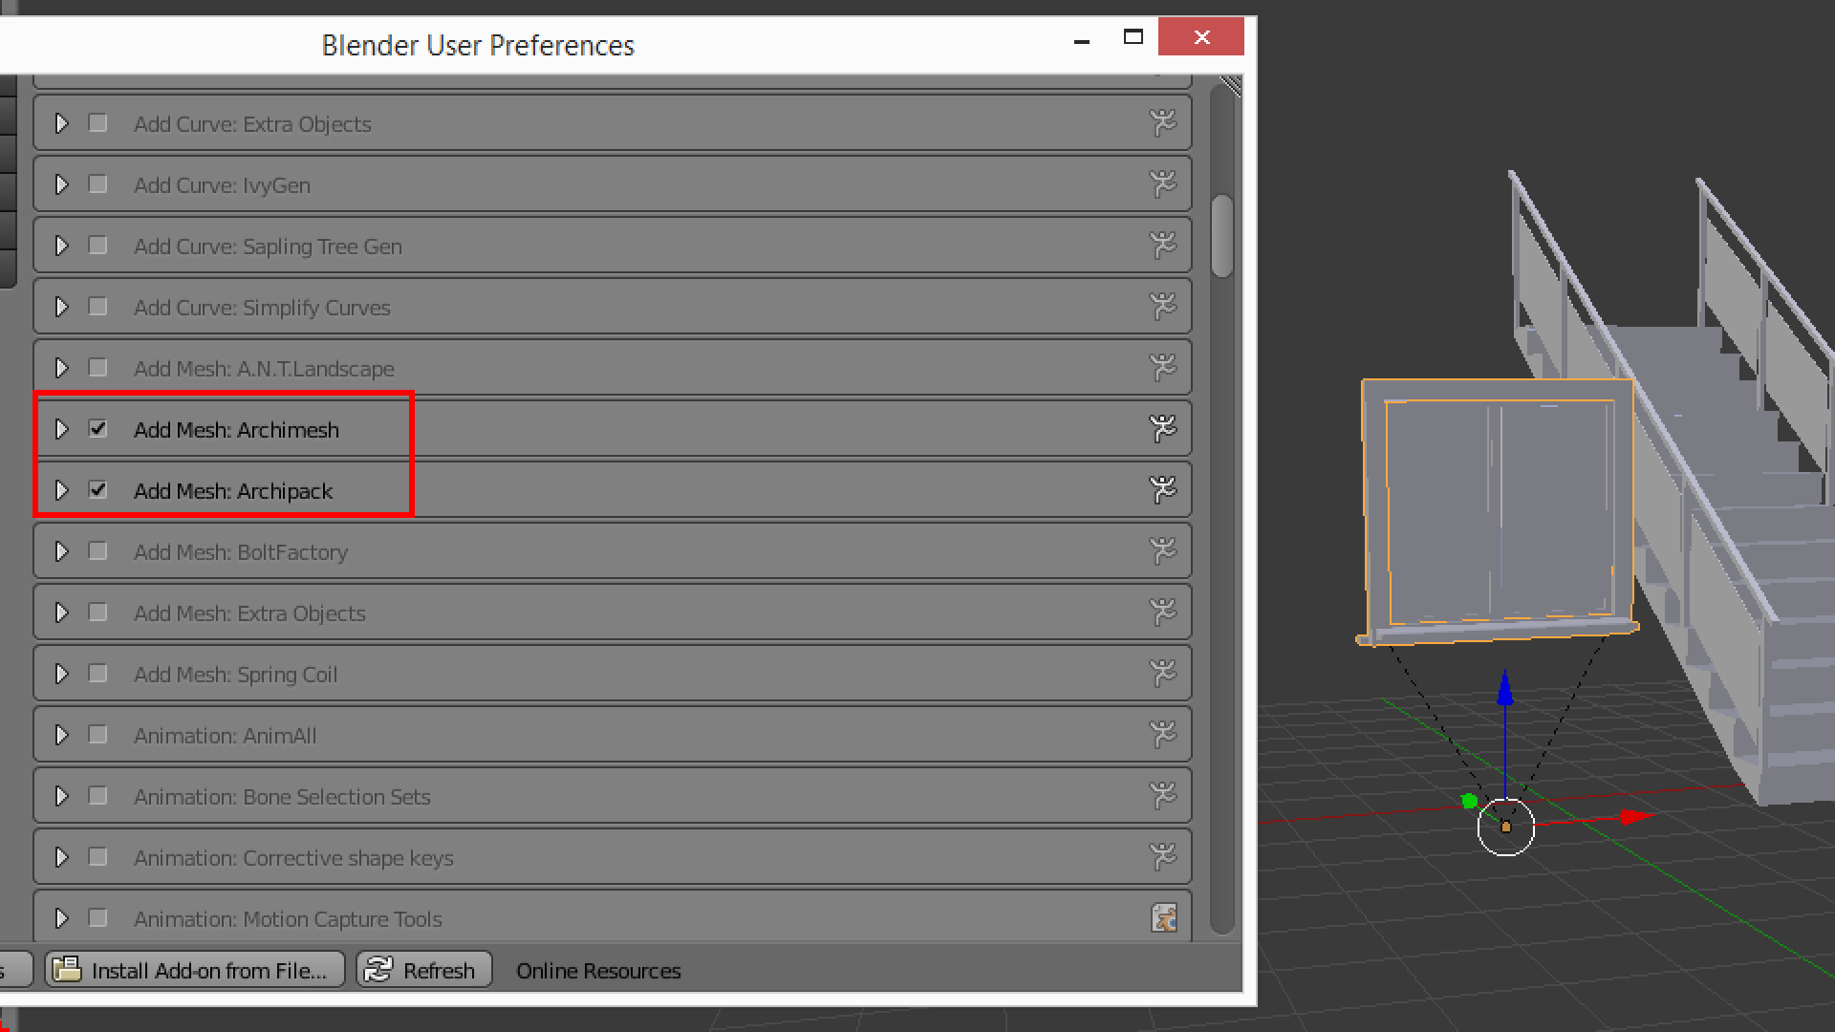Screen dimensions: 1835x1032
Task: Expand Animation: Bone Selection Sets details
Action: pyautogui.click(x=62, y=796)
